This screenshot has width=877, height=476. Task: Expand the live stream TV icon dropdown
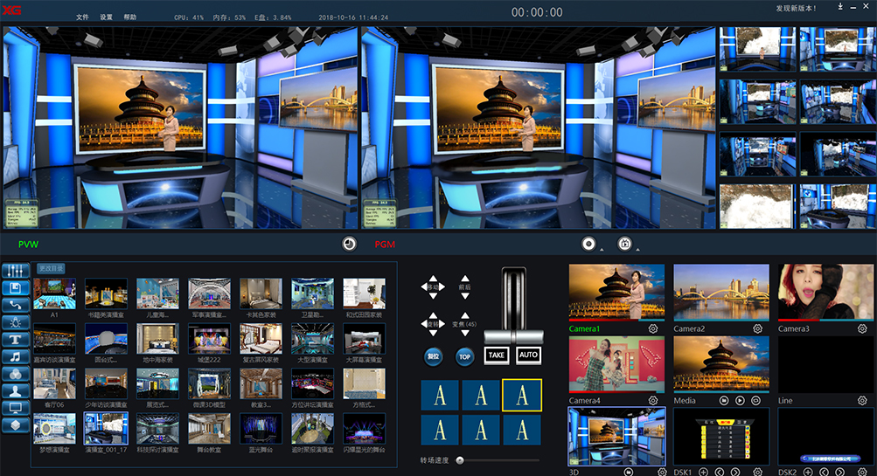[636, 248]
